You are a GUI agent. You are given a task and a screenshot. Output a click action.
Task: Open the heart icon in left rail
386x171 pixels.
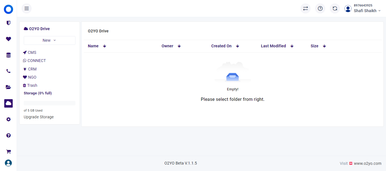coord(8,39)
